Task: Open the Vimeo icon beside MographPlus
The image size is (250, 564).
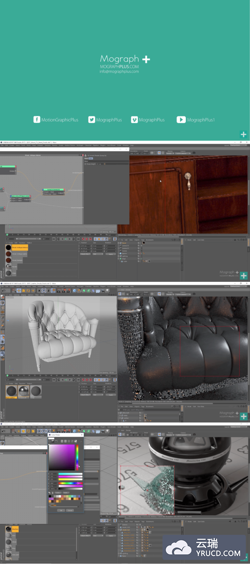Action: pyautogui.click(x=134, y=120)
